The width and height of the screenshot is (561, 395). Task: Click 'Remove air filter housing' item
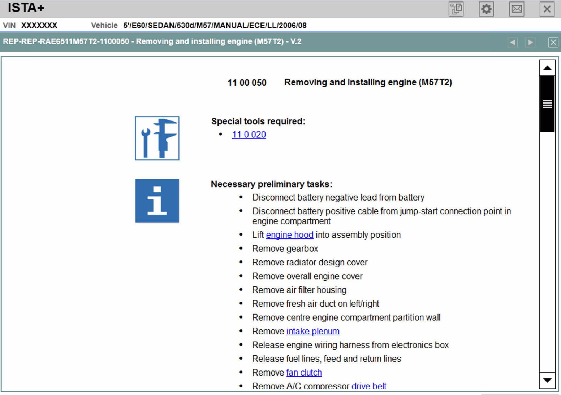pyautogui.click(x=299, y=290)
